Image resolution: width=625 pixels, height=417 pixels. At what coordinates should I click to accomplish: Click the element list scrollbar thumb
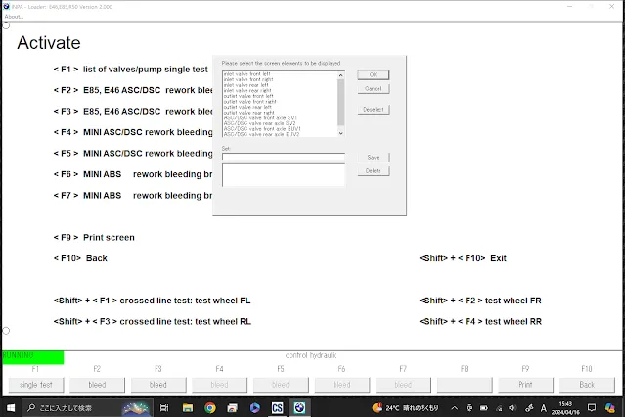click(x=340, y=102)
